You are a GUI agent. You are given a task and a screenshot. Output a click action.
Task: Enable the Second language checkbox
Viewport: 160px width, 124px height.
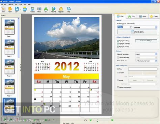118,58
